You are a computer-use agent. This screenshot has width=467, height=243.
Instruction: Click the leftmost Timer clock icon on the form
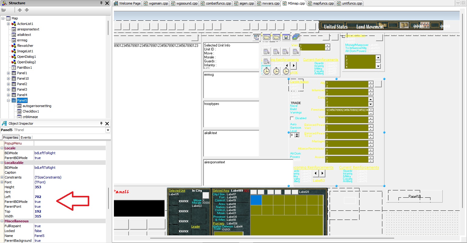pos(266,71)
